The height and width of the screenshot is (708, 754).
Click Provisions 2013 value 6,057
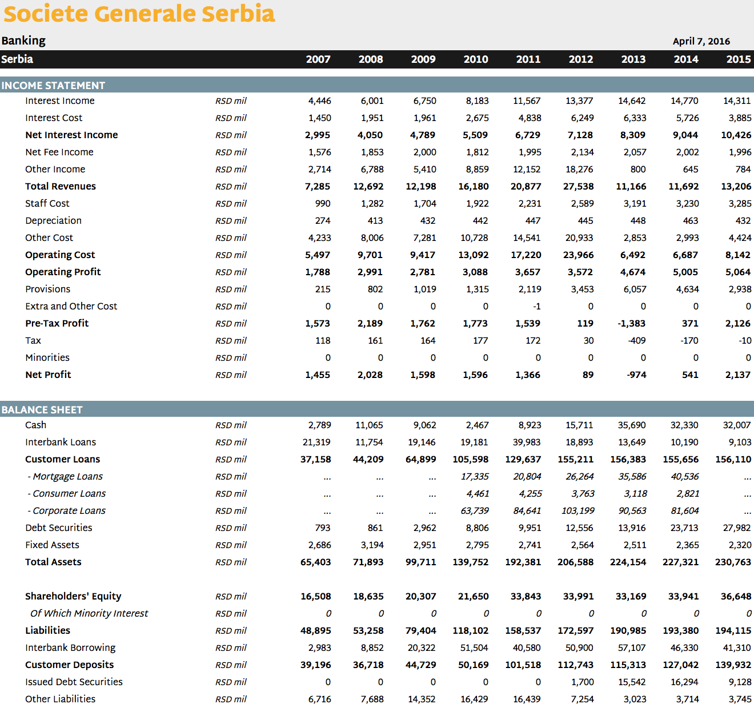635,289
